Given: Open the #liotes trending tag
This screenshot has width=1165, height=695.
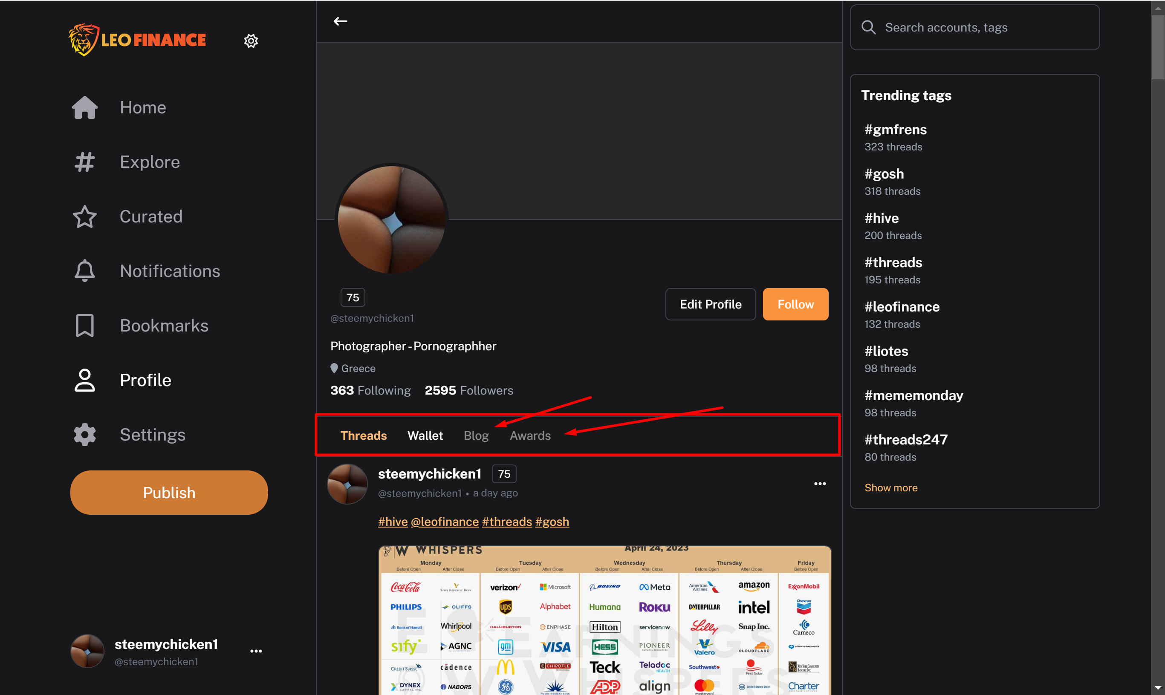Looking at the screenshot, I should (x=886, y=351).
